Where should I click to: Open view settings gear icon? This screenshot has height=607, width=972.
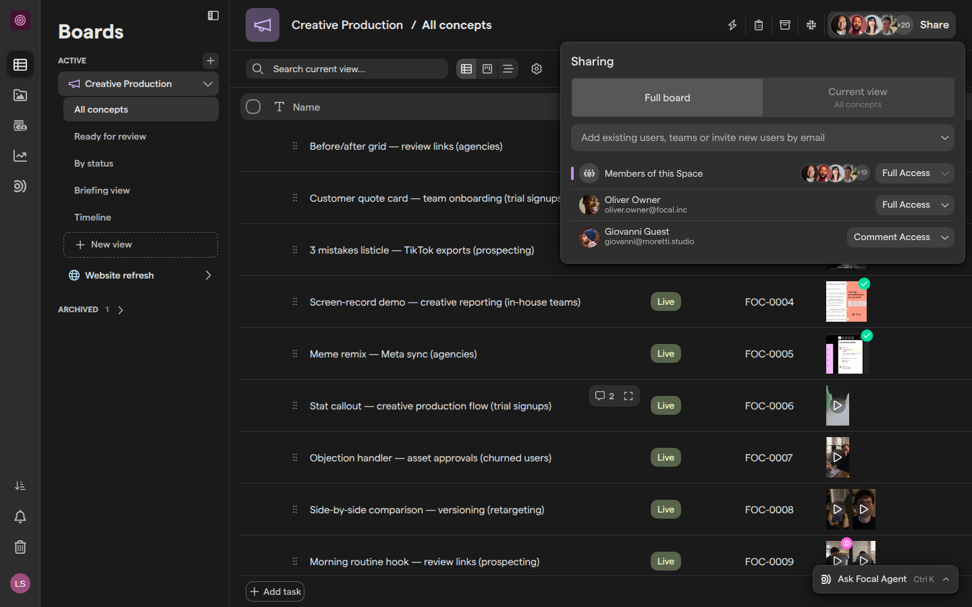(x=537, y=69)
